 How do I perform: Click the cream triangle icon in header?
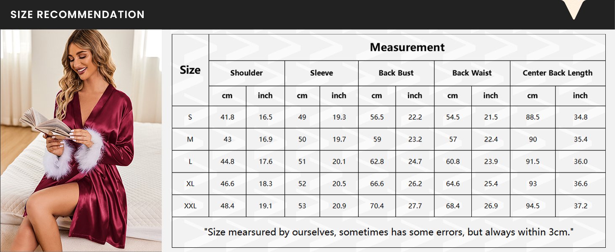coord(573,9)
